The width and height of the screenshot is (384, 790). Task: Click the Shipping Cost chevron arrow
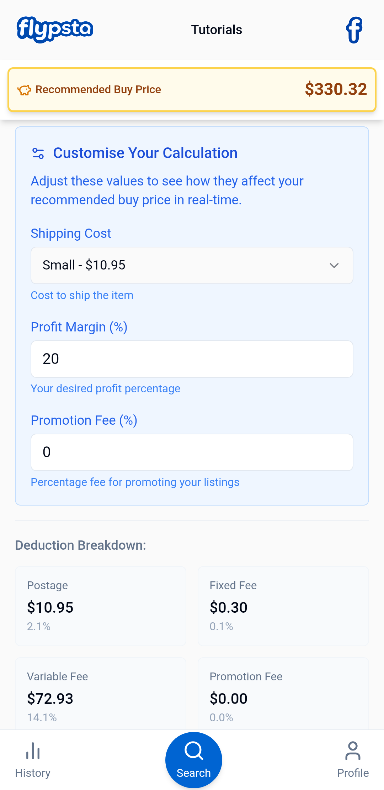click(x=334, y=266)
